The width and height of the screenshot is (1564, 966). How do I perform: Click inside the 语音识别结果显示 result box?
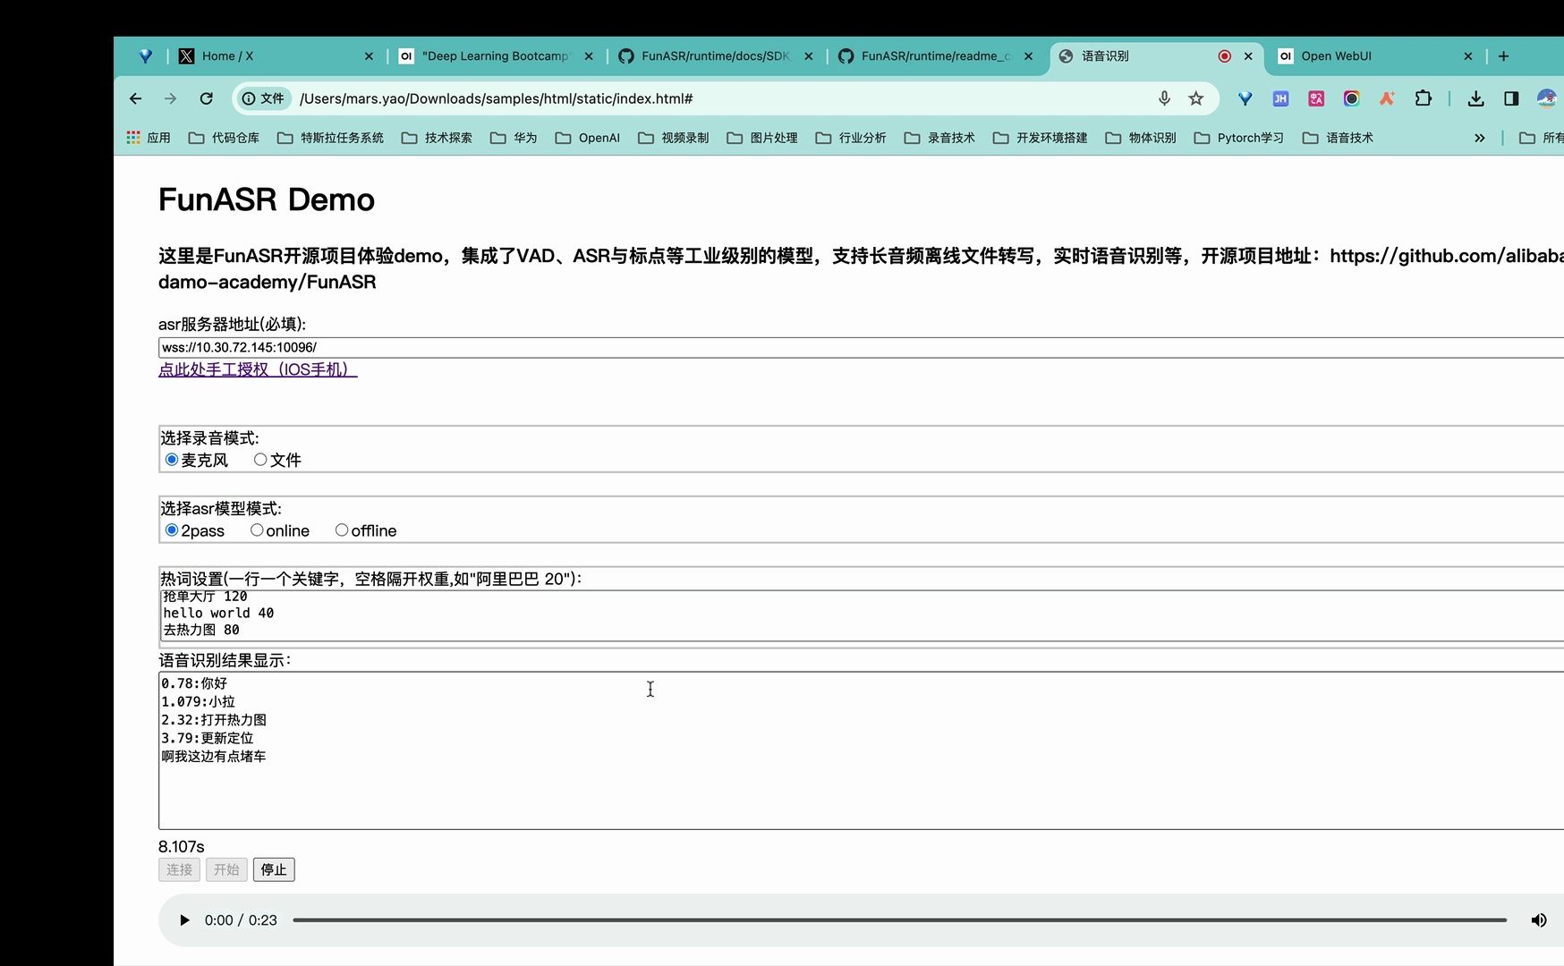coord(861,750)
